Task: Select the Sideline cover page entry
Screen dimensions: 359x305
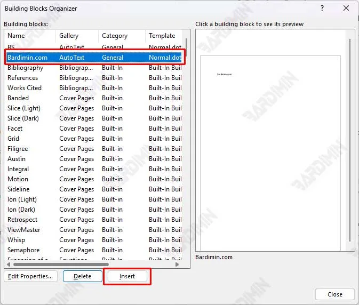Action: (94, 189)
